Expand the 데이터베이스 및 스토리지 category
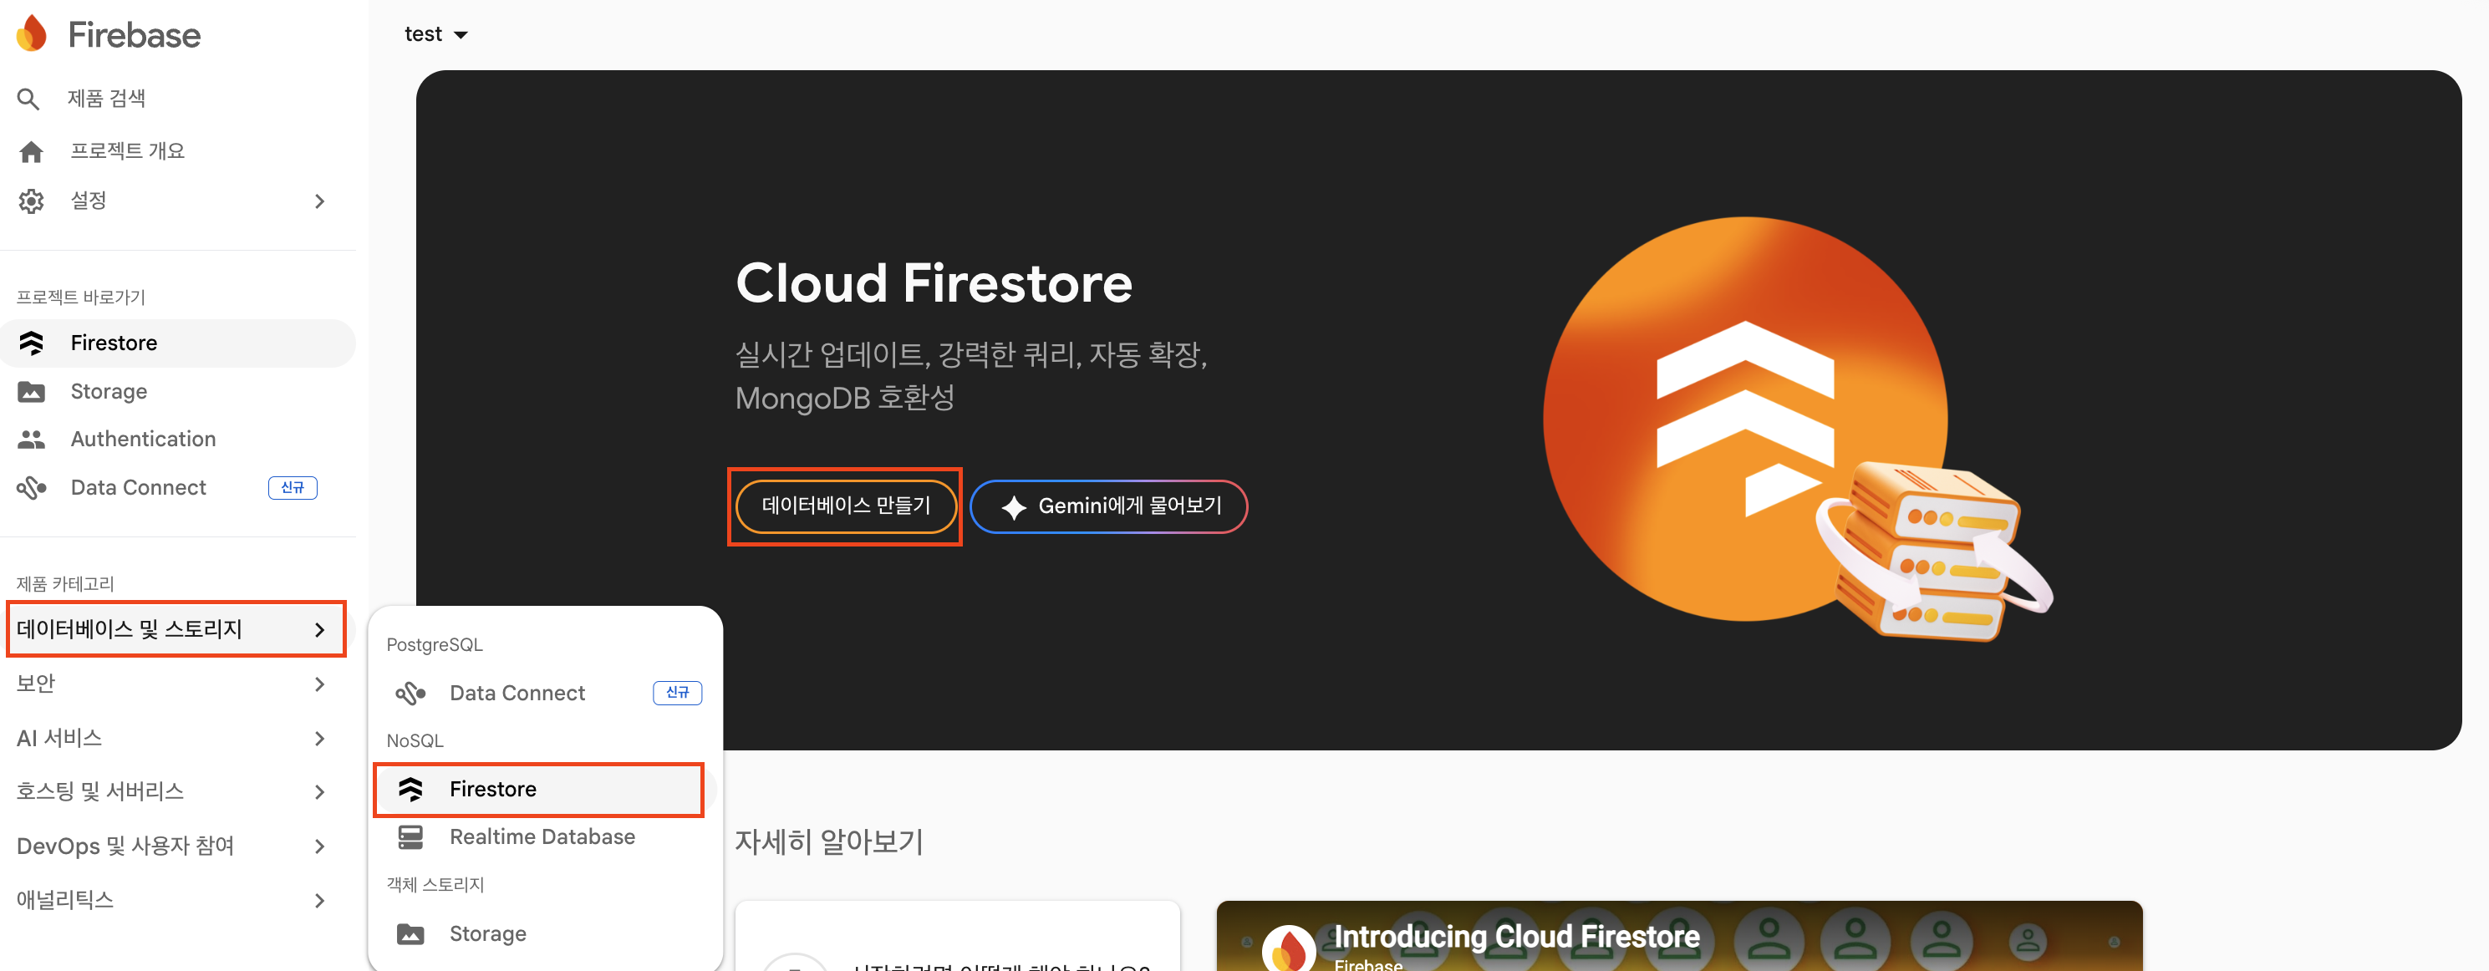 click(177, 629)
